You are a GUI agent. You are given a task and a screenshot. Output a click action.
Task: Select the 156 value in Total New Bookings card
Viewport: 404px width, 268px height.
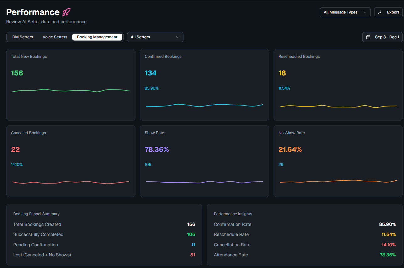coord(17,73)
